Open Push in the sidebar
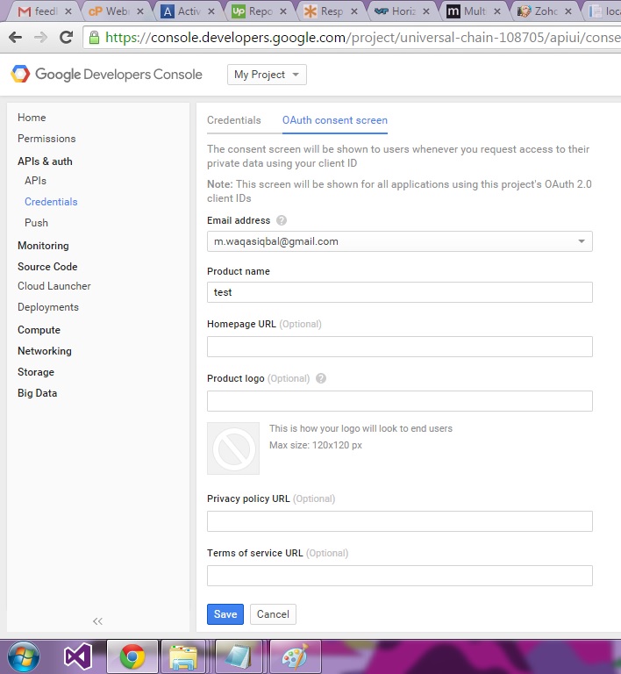The image size is (621, 674). click(37, 223)
